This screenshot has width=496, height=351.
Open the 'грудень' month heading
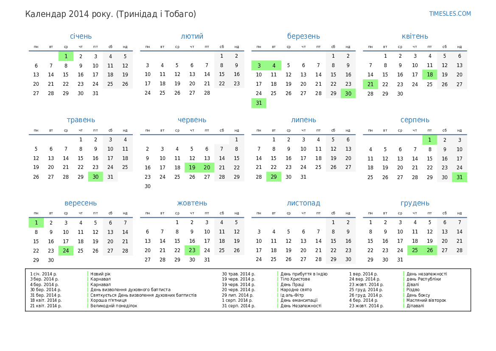(x=415, y=203)
